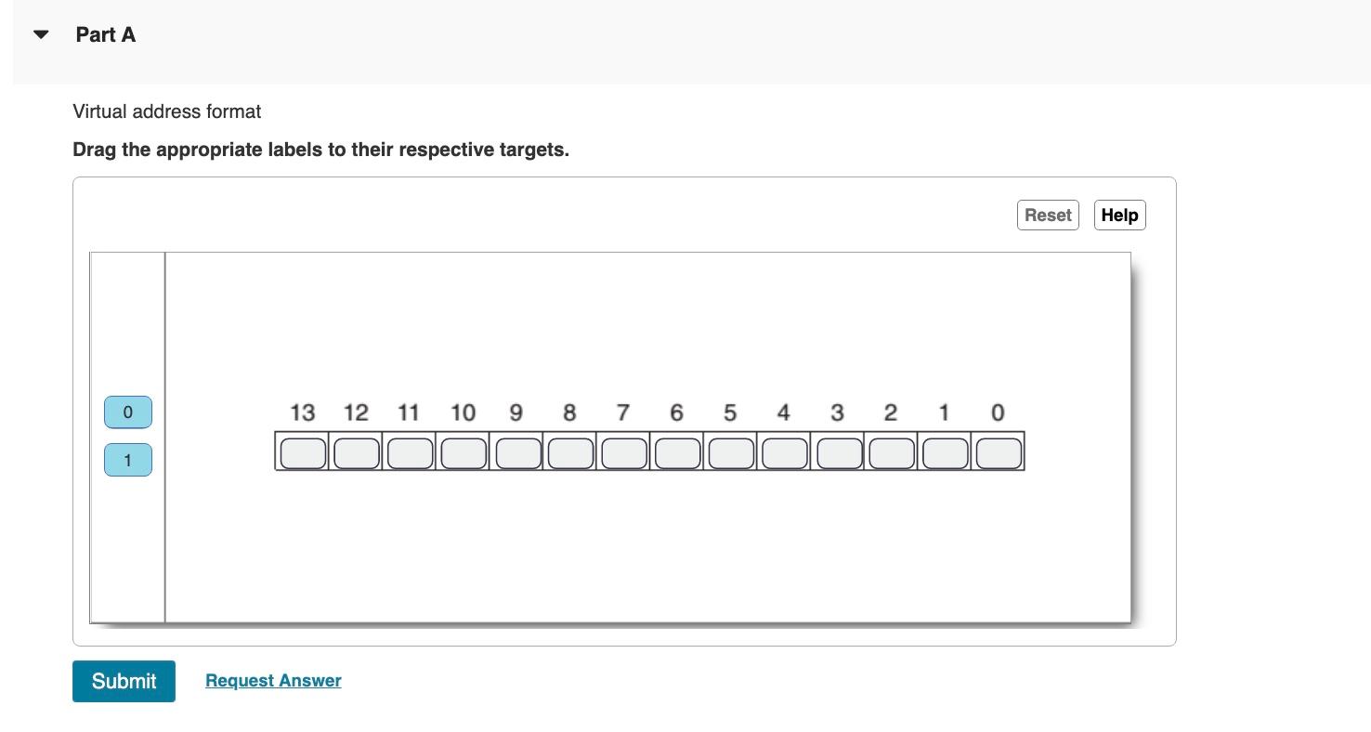Click the target box under bit 9
This screenshot has height=732, width=1371.
coord(518,453)
